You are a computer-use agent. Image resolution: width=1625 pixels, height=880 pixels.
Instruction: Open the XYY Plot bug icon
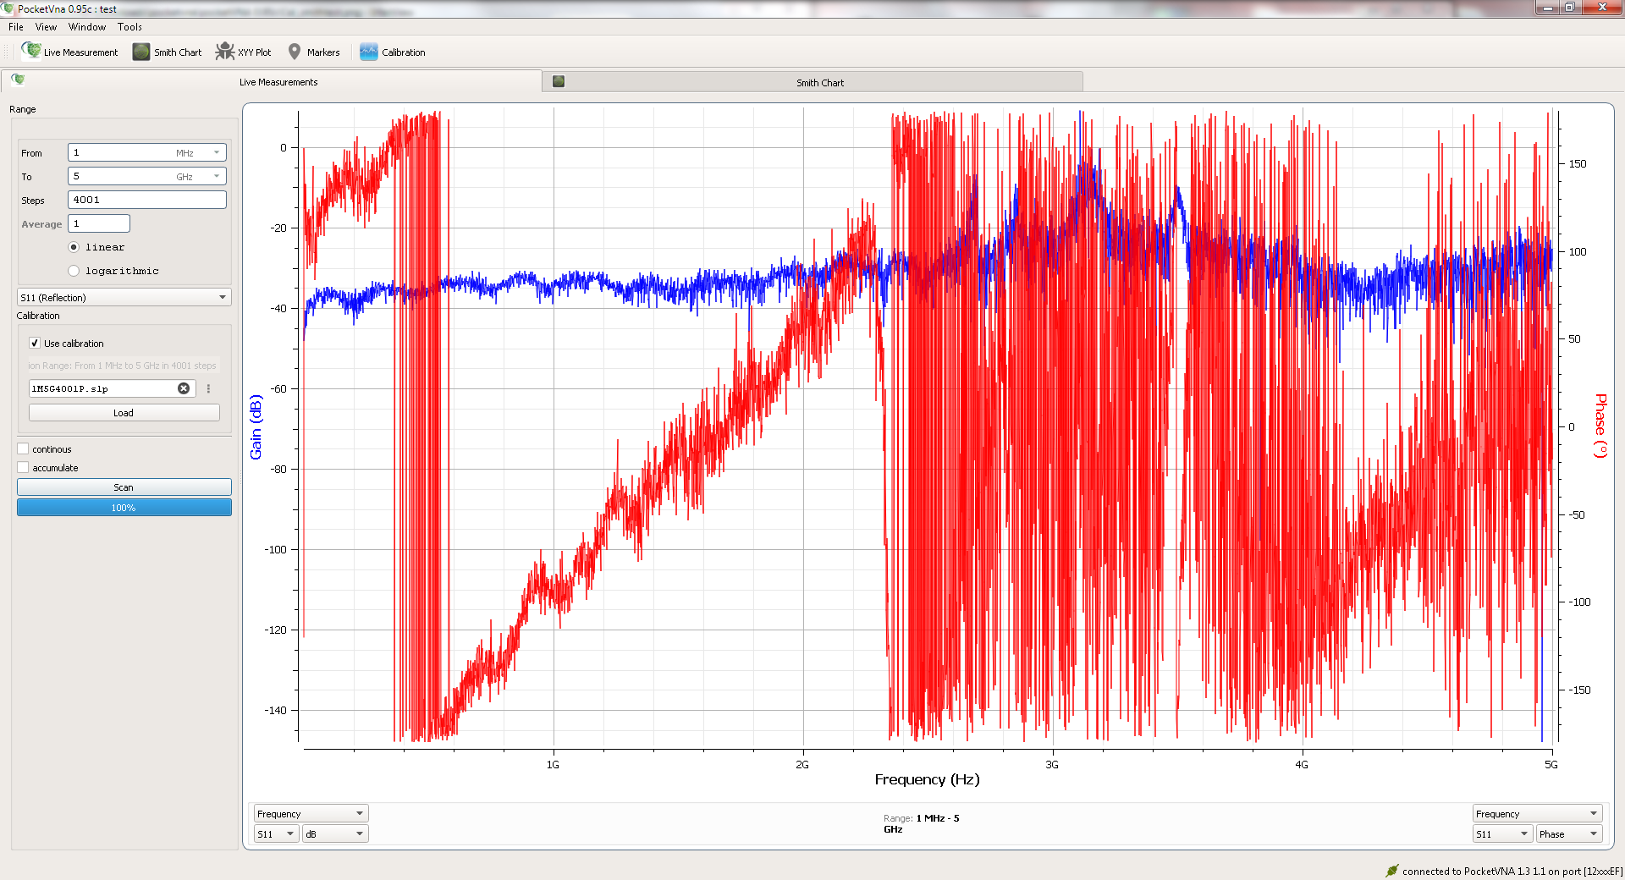pos(224,52)
